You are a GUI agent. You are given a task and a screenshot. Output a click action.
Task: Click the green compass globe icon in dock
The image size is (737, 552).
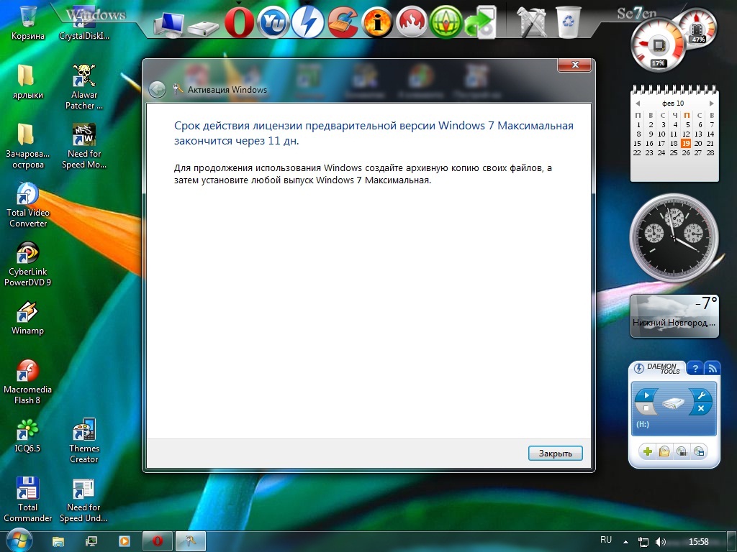coord(446,22)
